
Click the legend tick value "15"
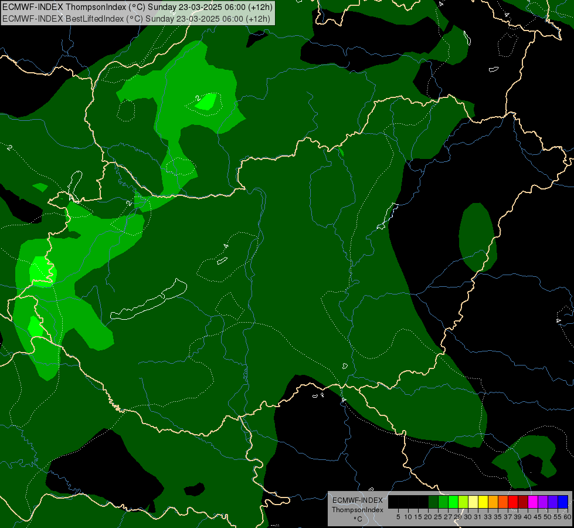tap(418, 517)
